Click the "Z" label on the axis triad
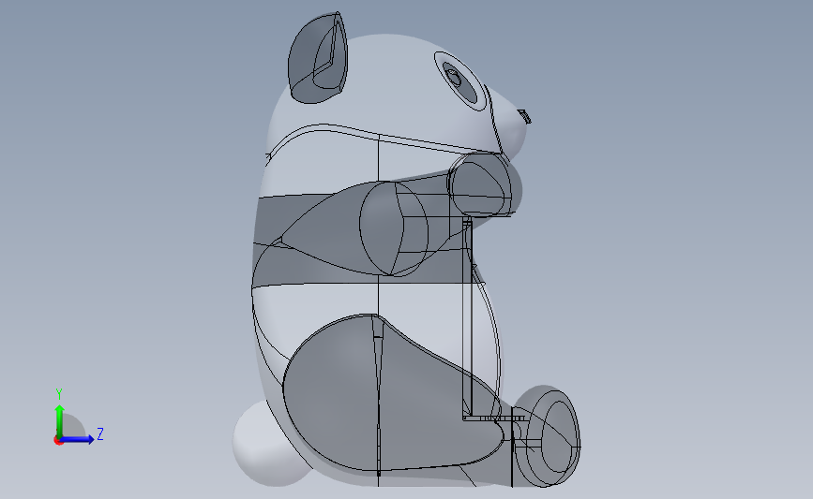 (100, 433)
